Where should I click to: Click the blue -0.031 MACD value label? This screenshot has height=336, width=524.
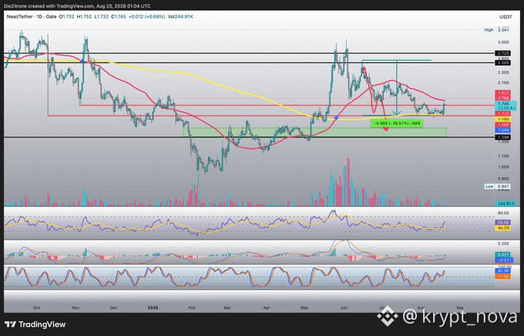coord(504,260)
